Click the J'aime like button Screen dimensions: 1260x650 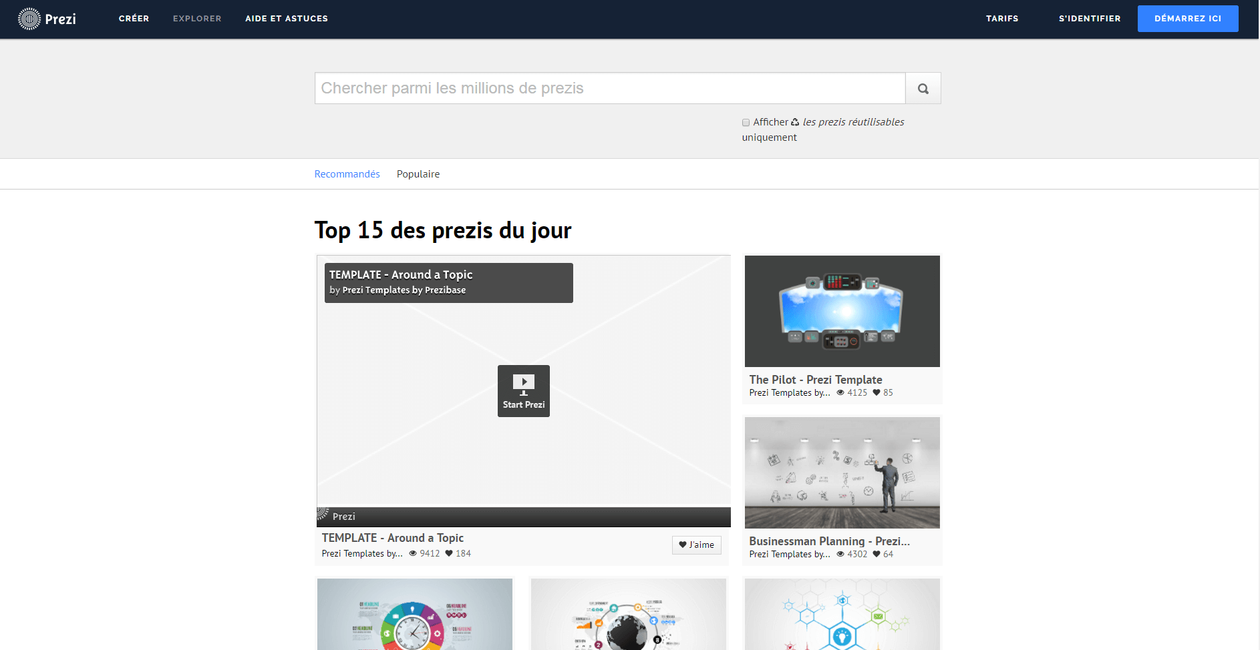[x=697, y=545]
